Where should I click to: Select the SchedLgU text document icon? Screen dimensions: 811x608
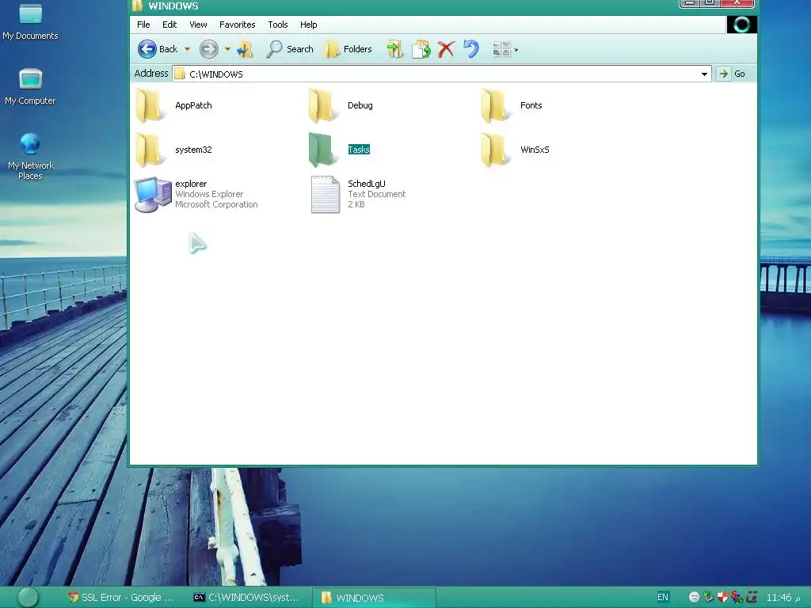pos(325,195)
